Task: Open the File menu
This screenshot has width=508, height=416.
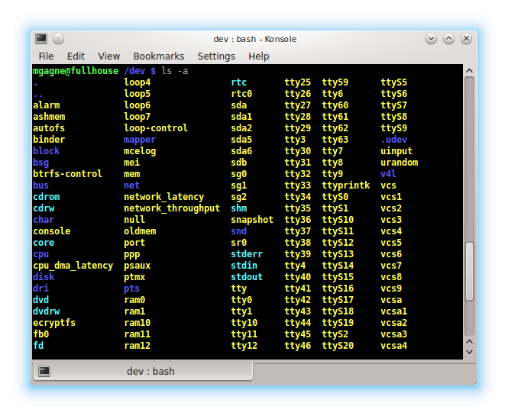Action: point(46,56)
